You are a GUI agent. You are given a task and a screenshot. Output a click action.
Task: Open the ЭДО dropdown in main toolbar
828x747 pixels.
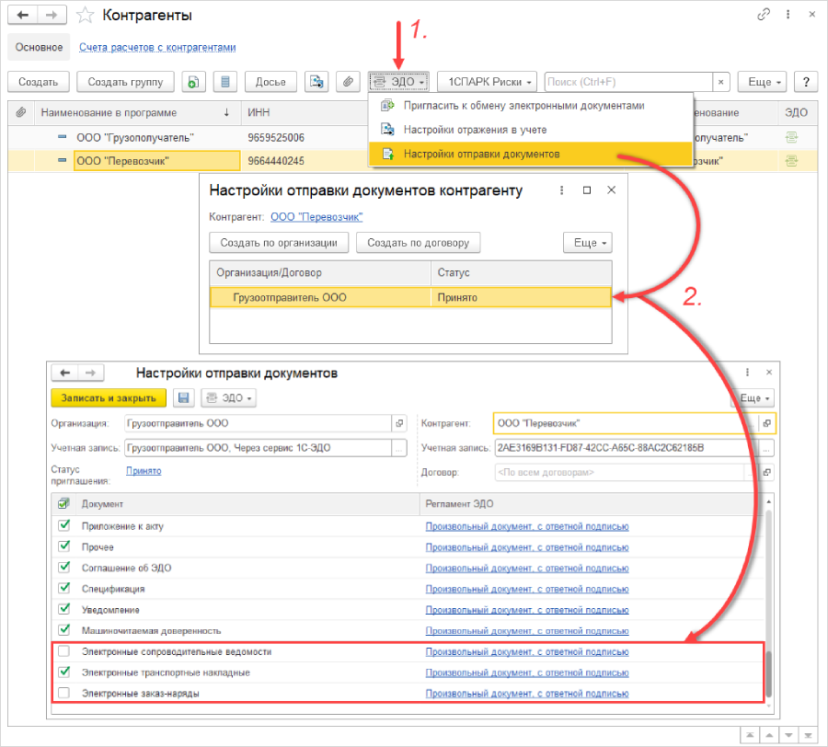[398, 82]
